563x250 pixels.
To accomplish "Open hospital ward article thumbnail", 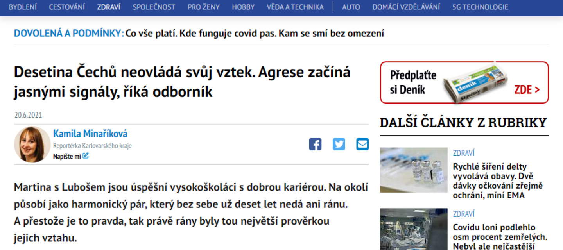I will pos(414,229).
